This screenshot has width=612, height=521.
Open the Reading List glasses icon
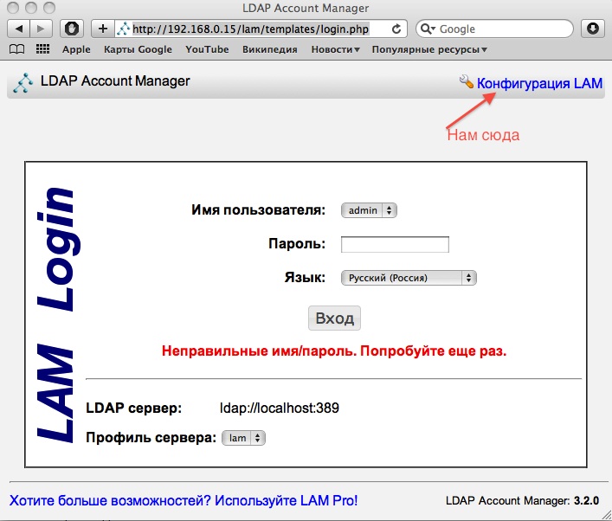pos(16,49)
